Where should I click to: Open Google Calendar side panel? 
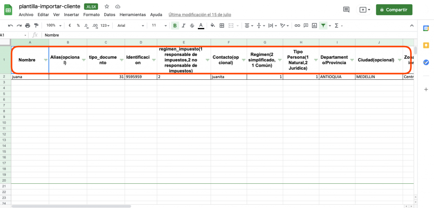point(426,28)
